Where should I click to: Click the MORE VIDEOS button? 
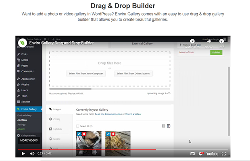(x=29, y=140)
